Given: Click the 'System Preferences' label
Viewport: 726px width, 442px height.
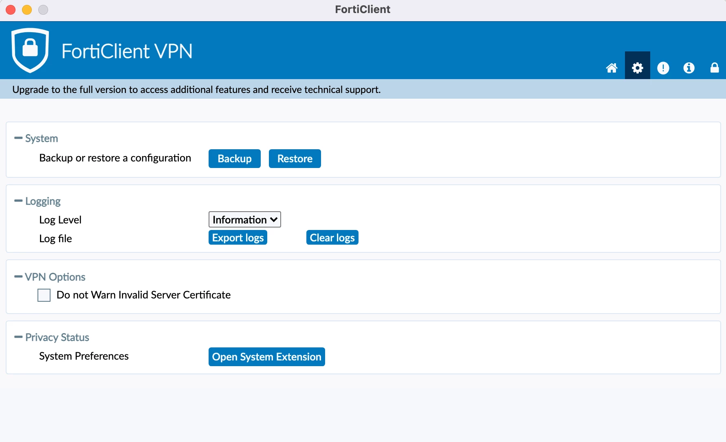Looking at the screenshot, I should click(84, 356).
